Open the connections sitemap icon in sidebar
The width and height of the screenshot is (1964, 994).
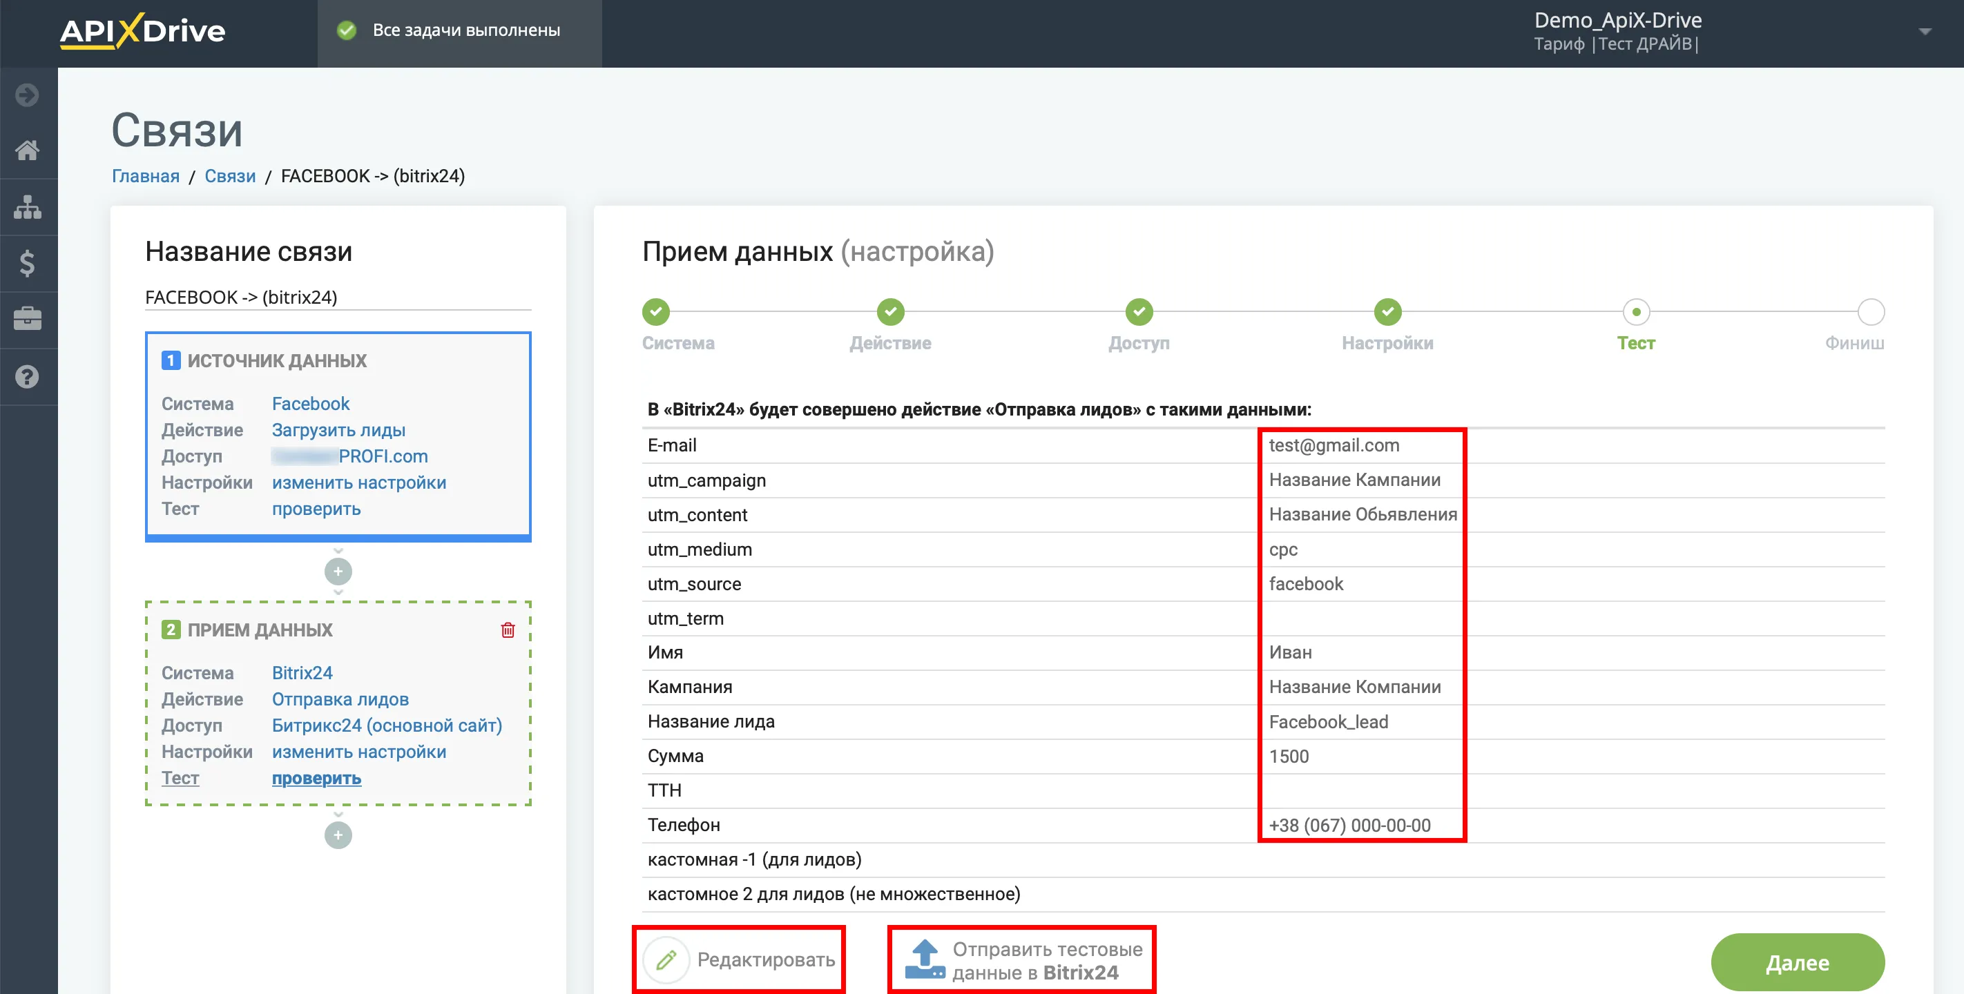tap(28, 206)
